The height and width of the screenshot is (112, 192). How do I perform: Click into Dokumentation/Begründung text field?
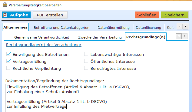click(77, 98)
